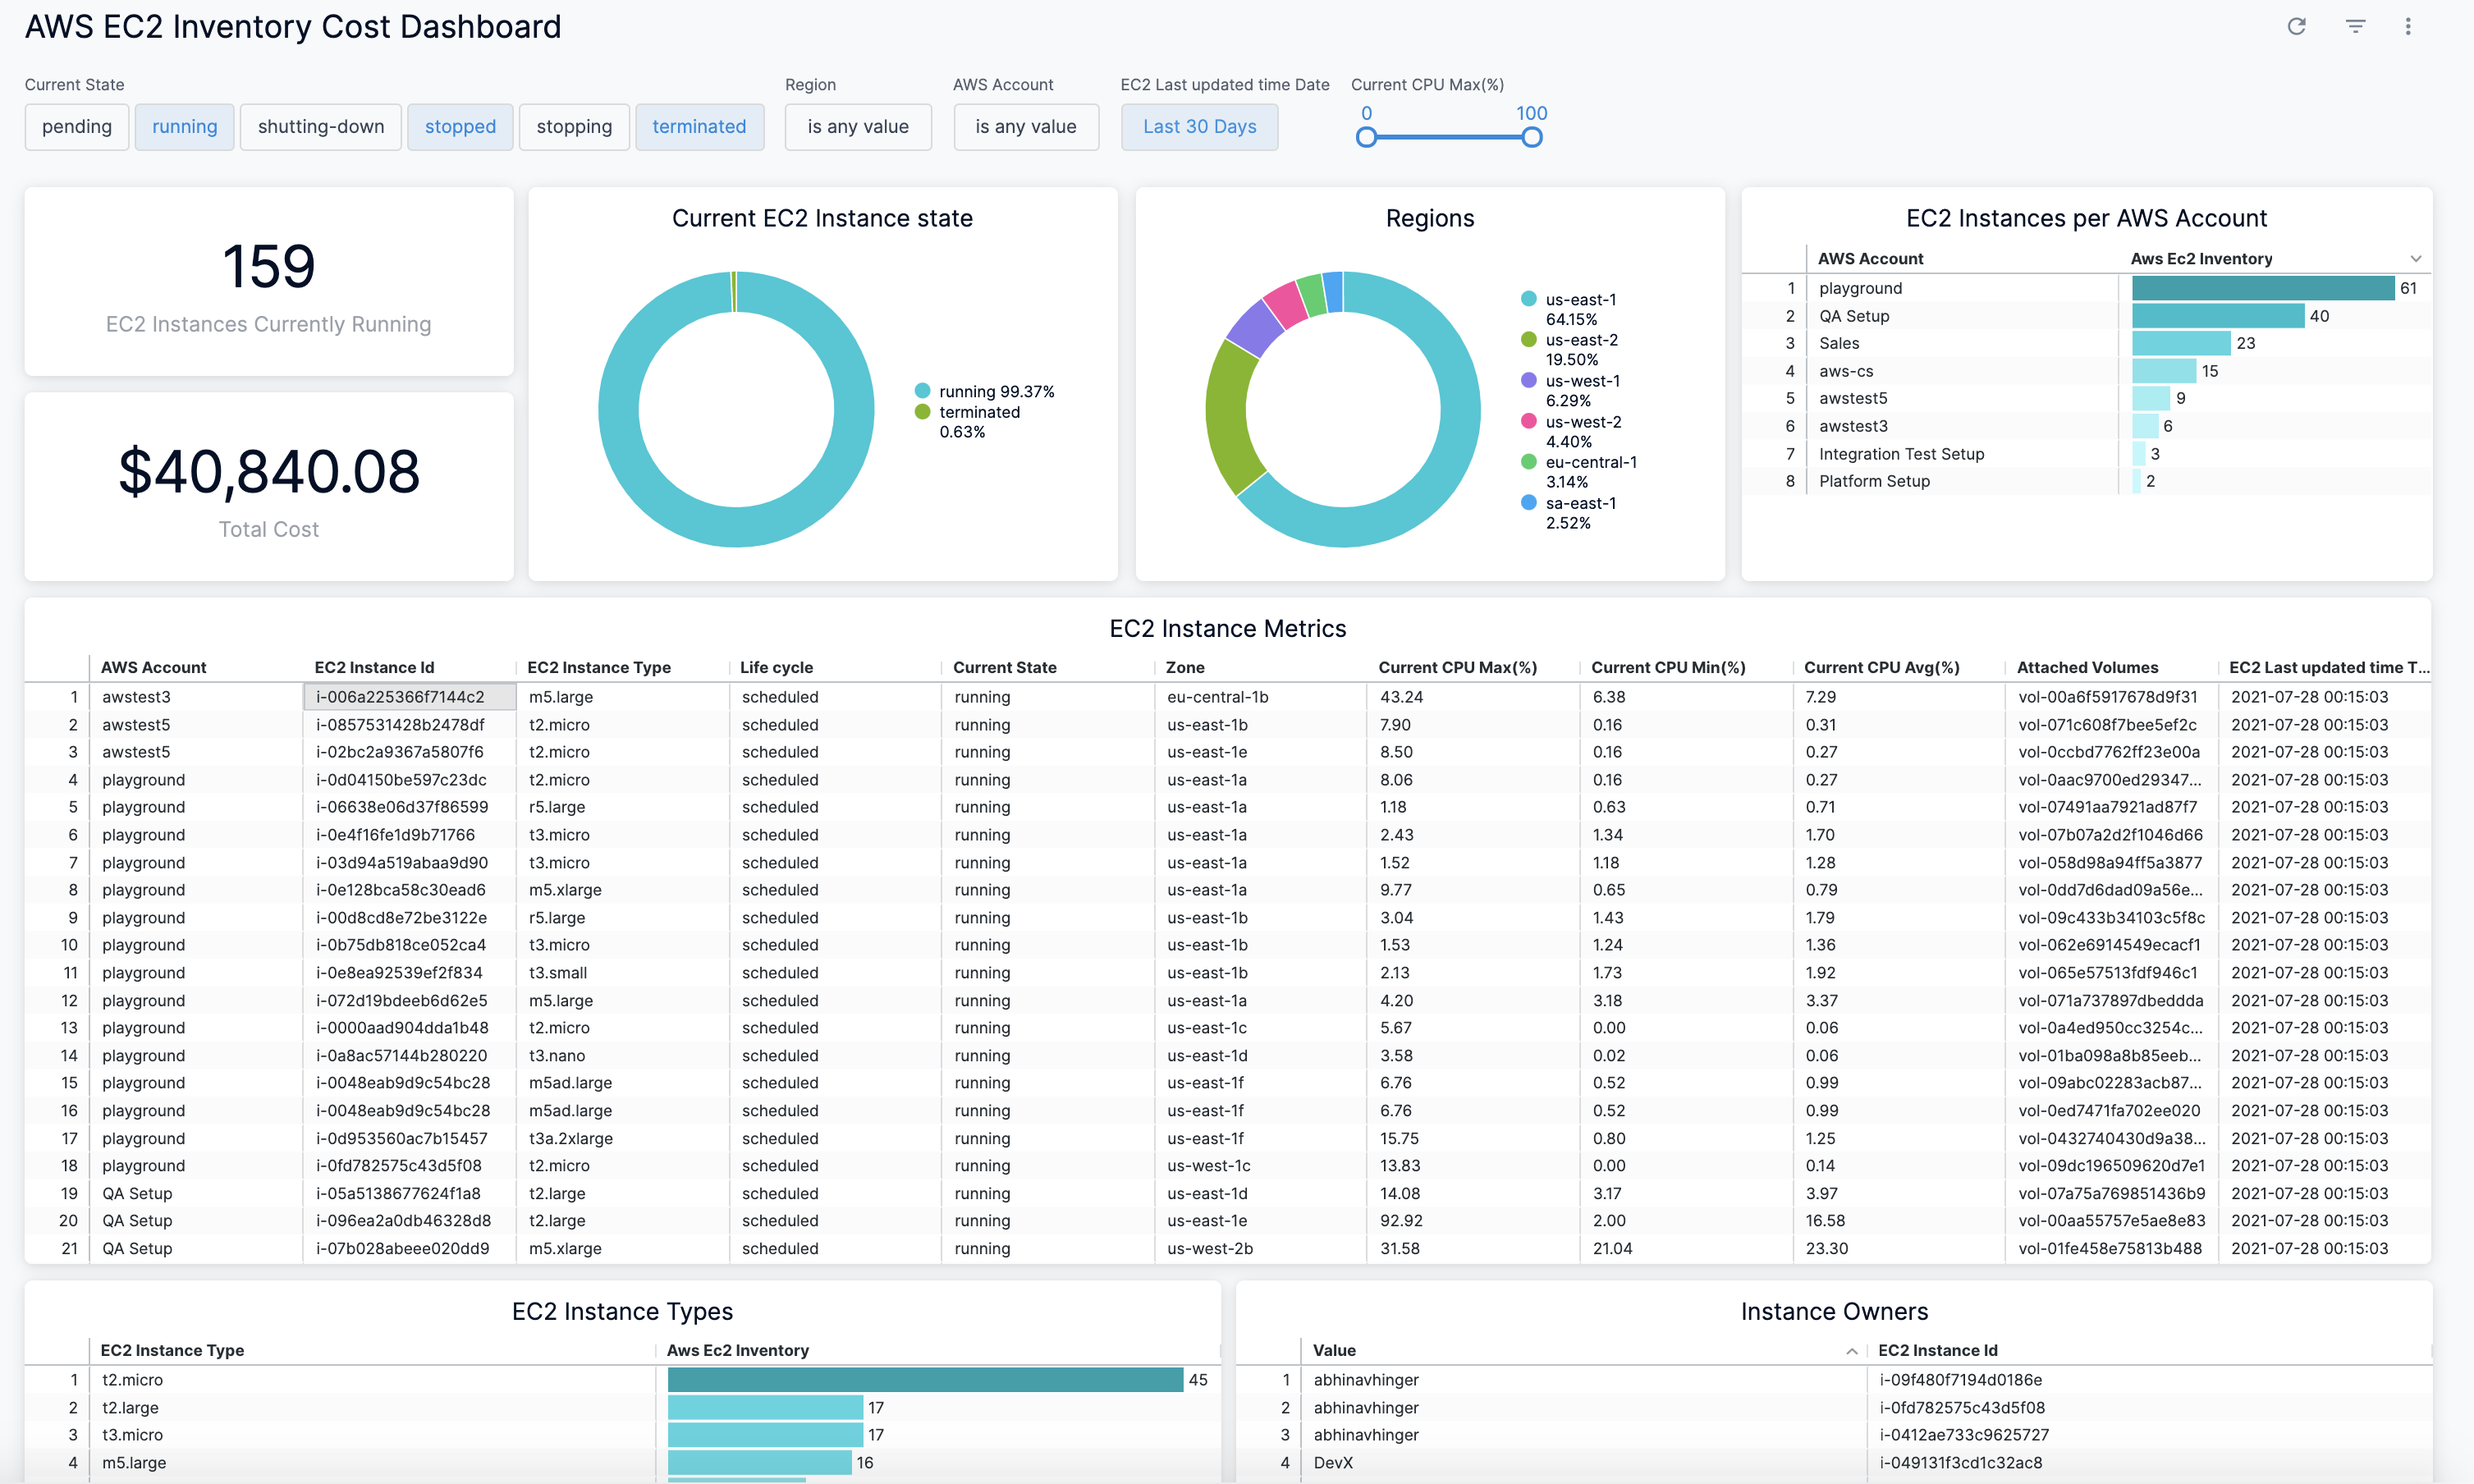Toggle the pending state filter
This screenshot has height=1484, width=2474.
[77, 127]
